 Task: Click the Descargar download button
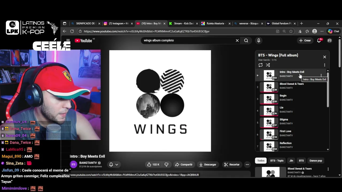[208, 165]
